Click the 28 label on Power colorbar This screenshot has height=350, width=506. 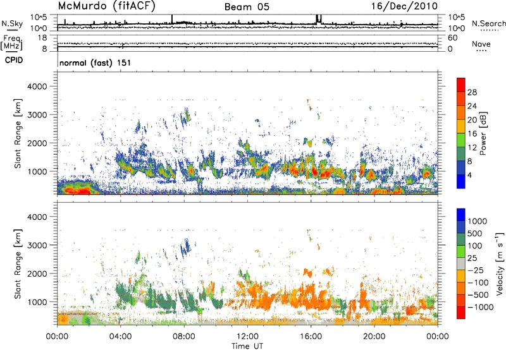point(472,92)
